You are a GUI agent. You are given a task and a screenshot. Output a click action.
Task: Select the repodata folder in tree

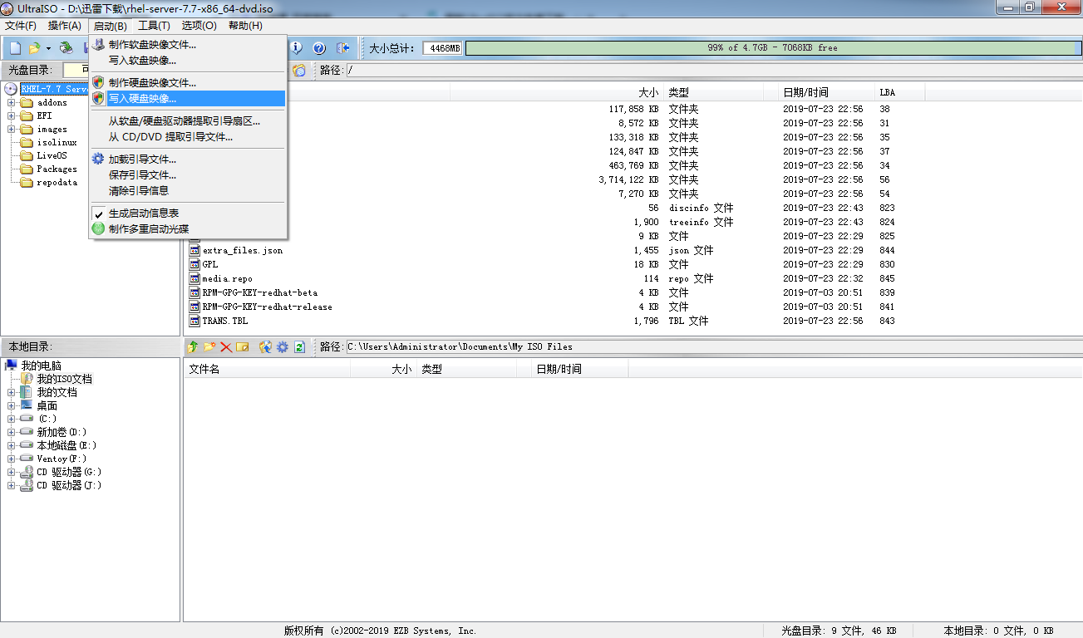57,183
